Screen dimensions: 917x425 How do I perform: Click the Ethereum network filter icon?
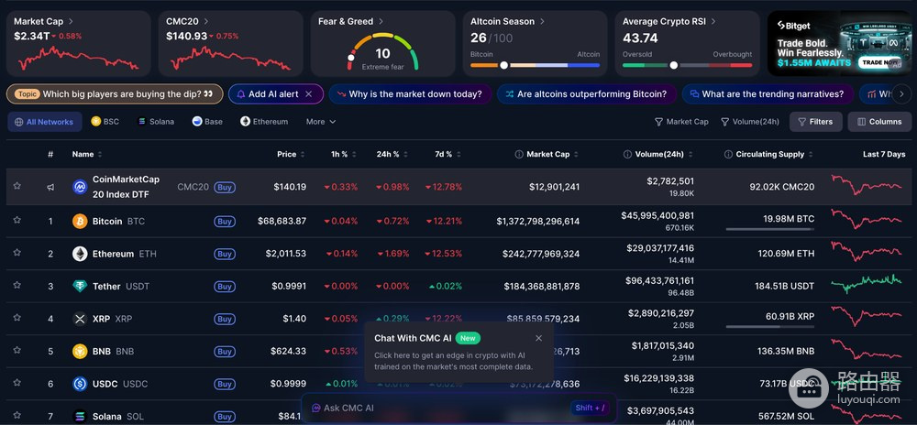pos(245,122)
